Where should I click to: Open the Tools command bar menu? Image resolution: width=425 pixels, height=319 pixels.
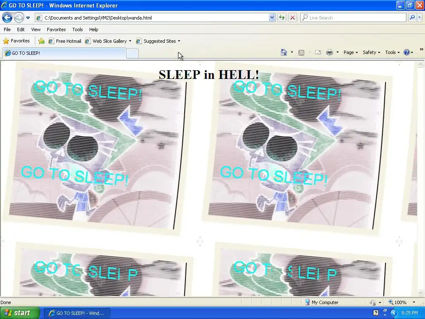(x=392, y=52)
